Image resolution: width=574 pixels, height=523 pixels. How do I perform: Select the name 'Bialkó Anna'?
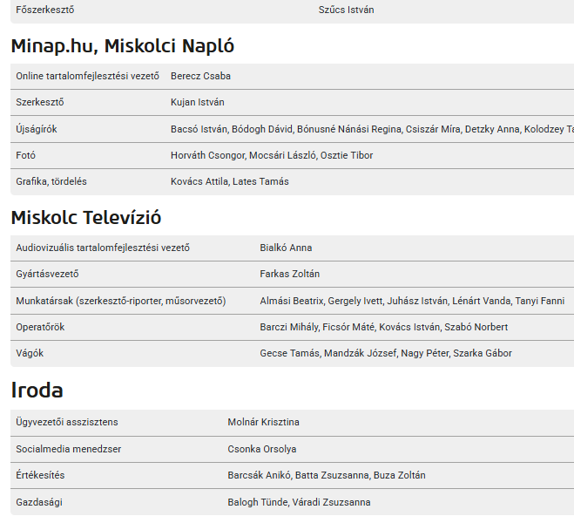(286, 248)
